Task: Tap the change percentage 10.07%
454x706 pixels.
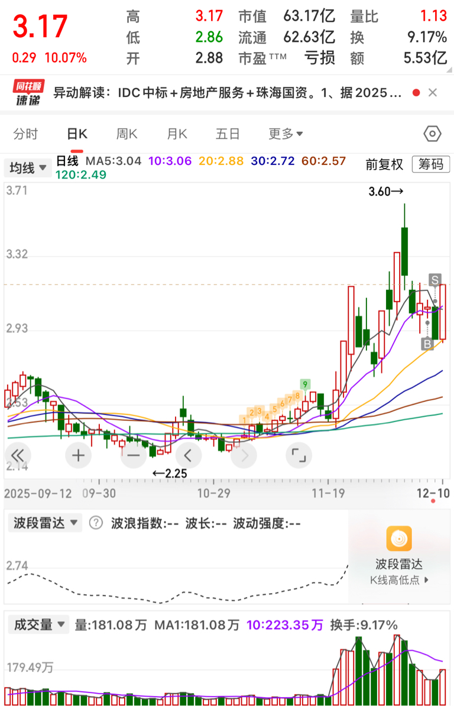Action: point(66,57)
